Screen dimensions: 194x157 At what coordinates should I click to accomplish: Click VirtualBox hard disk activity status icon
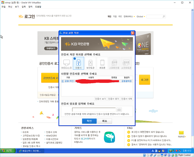[144, 155]
